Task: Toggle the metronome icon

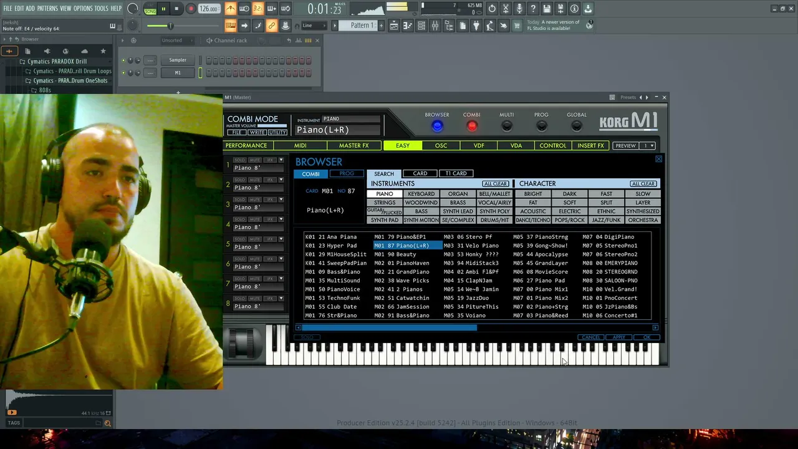Action: tap(231, 9)
